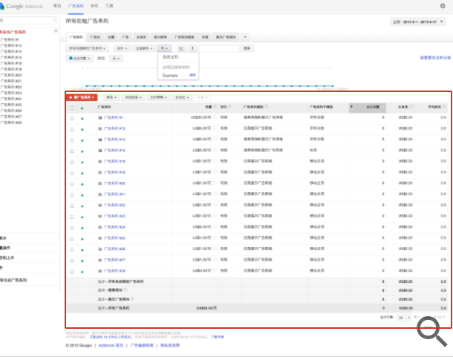Screen dimensions: 453x357
Task: Check the checkbox for 广告系列 #1 row
Action: point(72,117)
